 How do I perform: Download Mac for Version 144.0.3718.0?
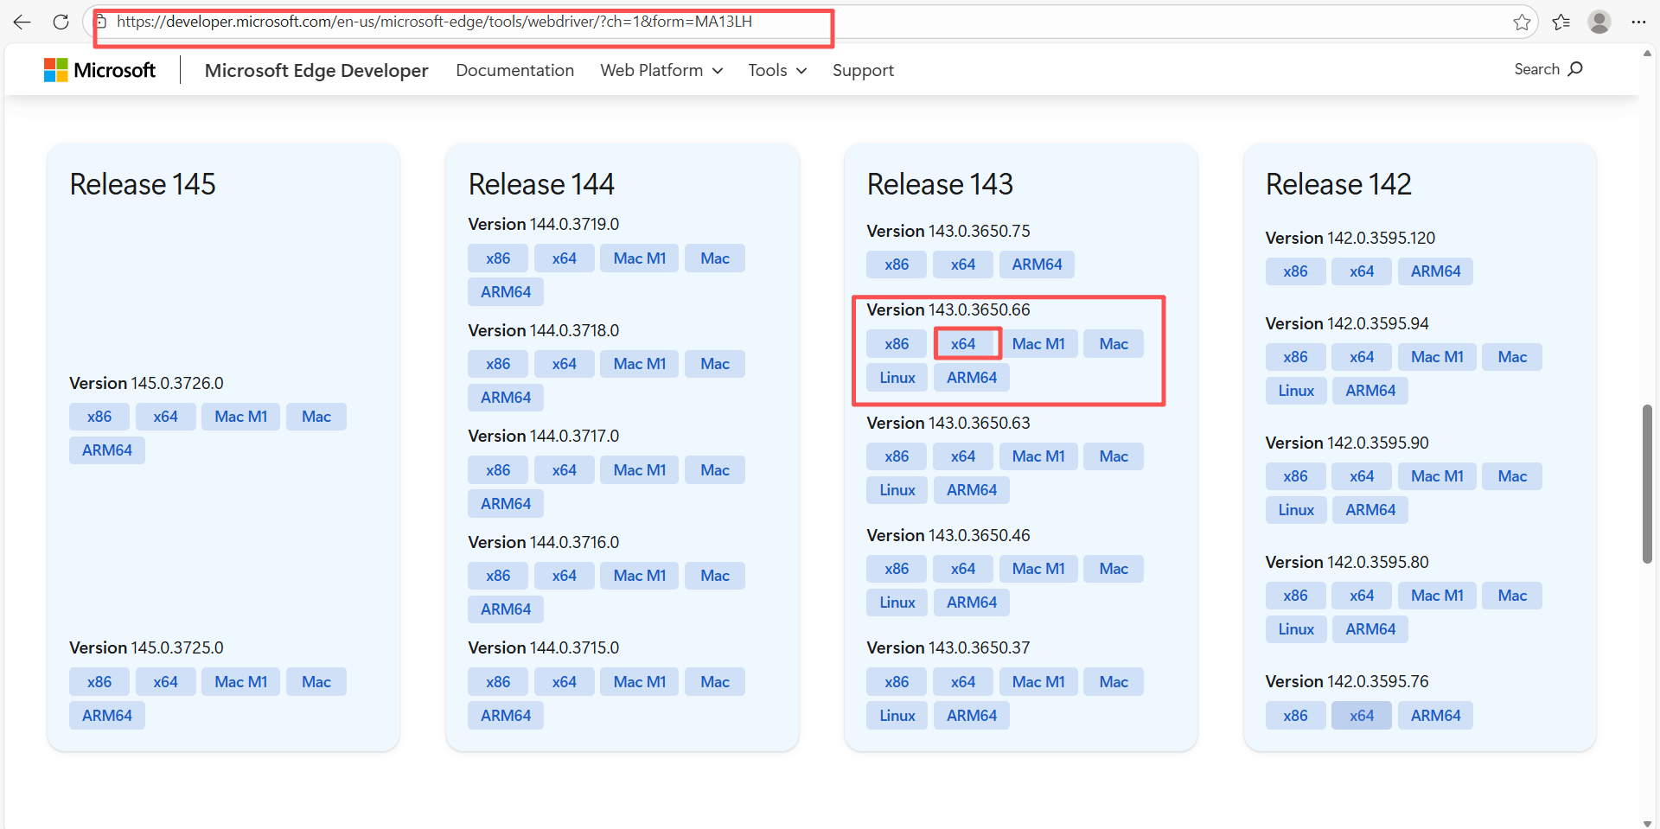[715, 364]
